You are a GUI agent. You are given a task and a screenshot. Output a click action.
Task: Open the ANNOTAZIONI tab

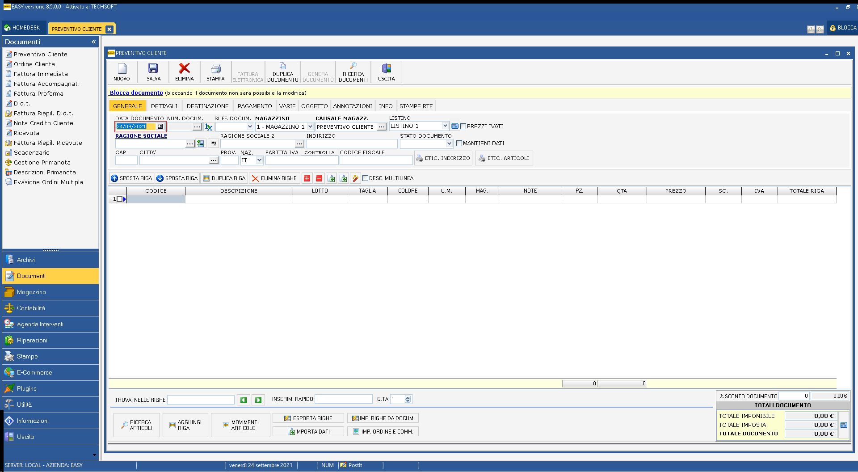(353, 106)
